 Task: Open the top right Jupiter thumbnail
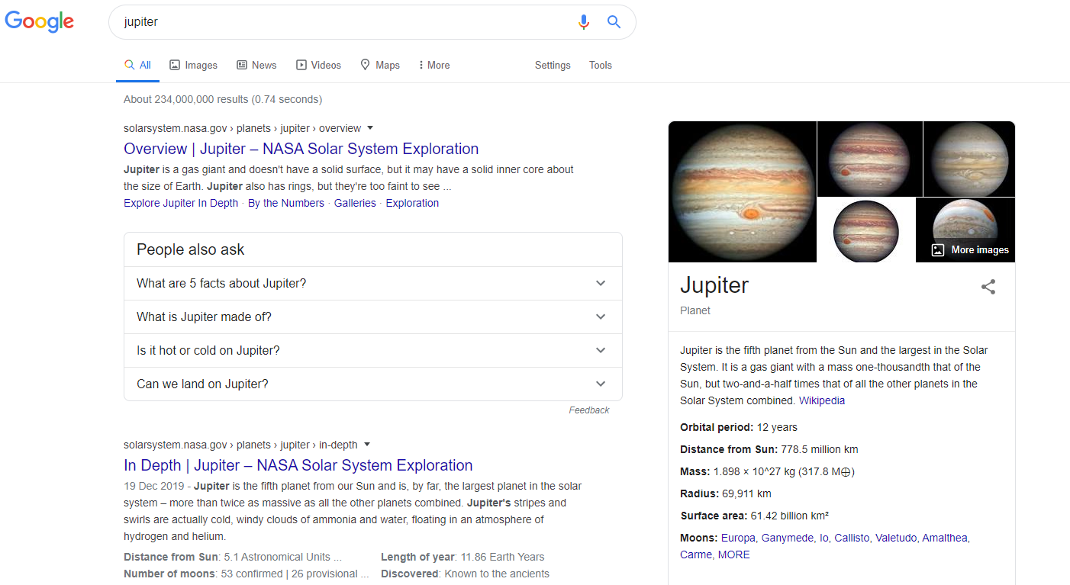tap(969, 159)
